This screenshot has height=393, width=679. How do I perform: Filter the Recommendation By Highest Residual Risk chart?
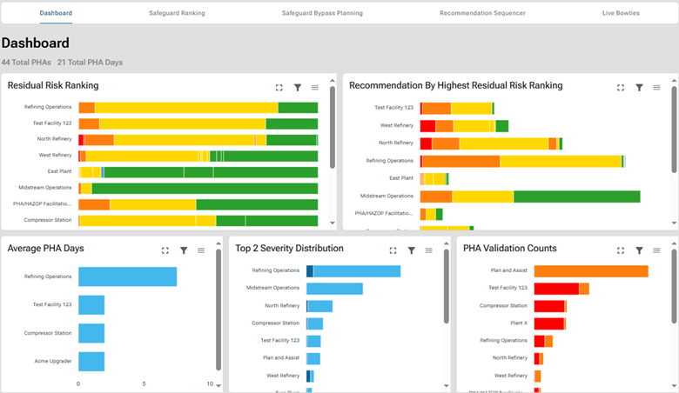(640, 88)
